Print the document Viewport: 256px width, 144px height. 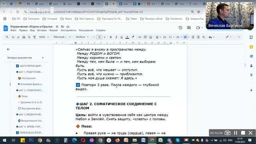(24, 37)
